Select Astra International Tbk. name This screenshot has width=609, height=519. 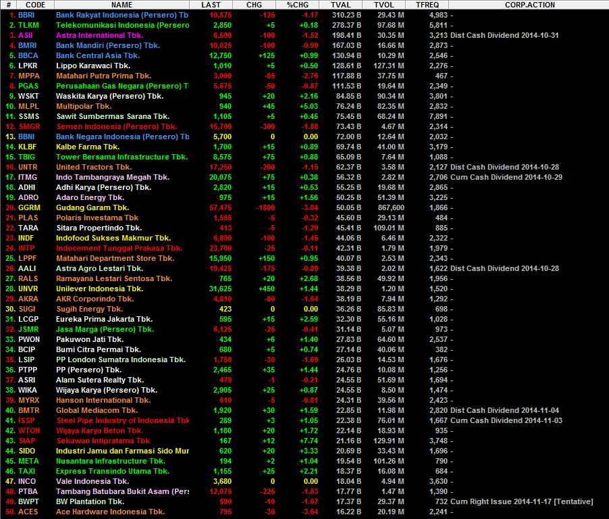99,35
